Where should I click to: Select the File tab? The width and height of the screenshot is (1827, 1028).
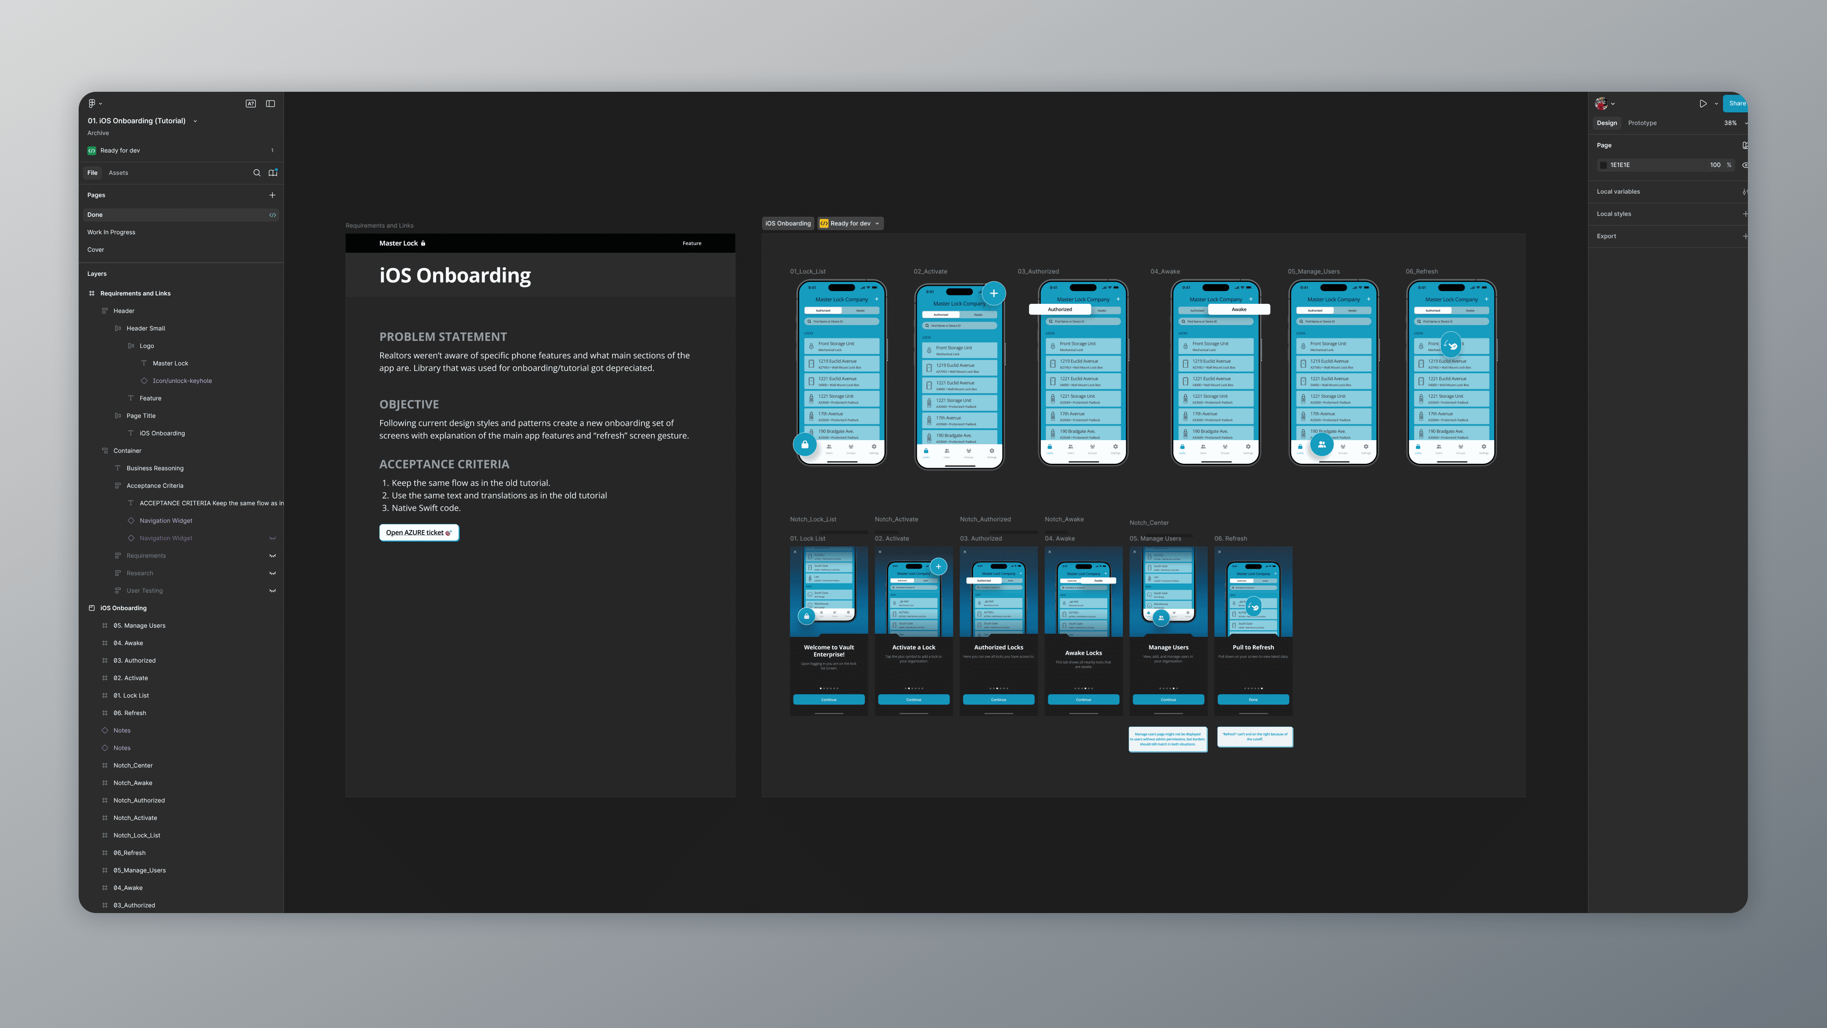pos(92,173)
